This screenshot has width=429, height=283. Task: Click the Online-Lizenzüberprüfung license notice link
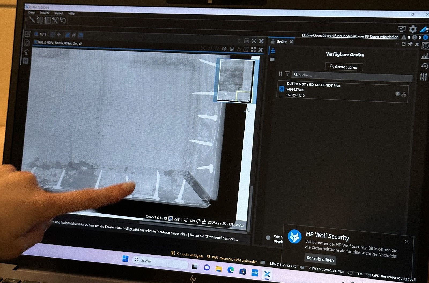350,36
